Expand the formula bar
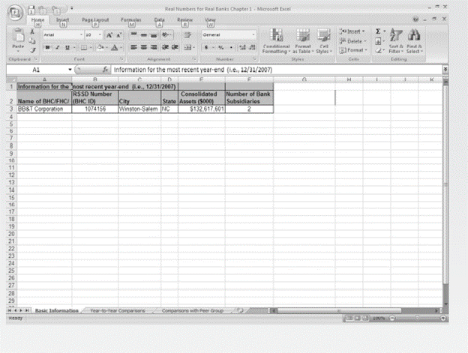This screenshot has height=353, width=468. [x=445, y=70]
